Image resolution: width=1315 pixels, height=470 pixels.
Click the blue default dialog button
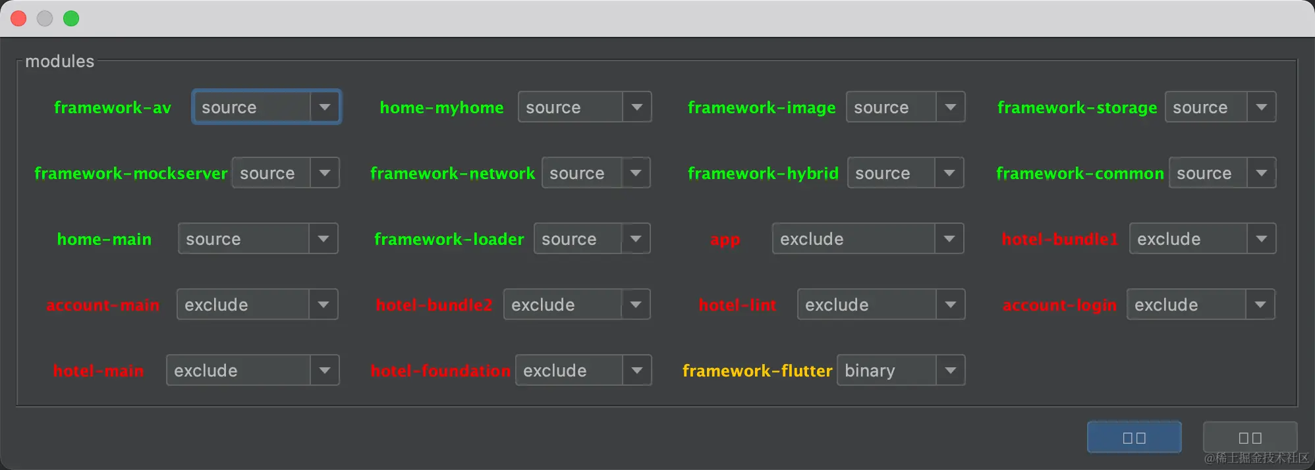tap(1134, 437)
